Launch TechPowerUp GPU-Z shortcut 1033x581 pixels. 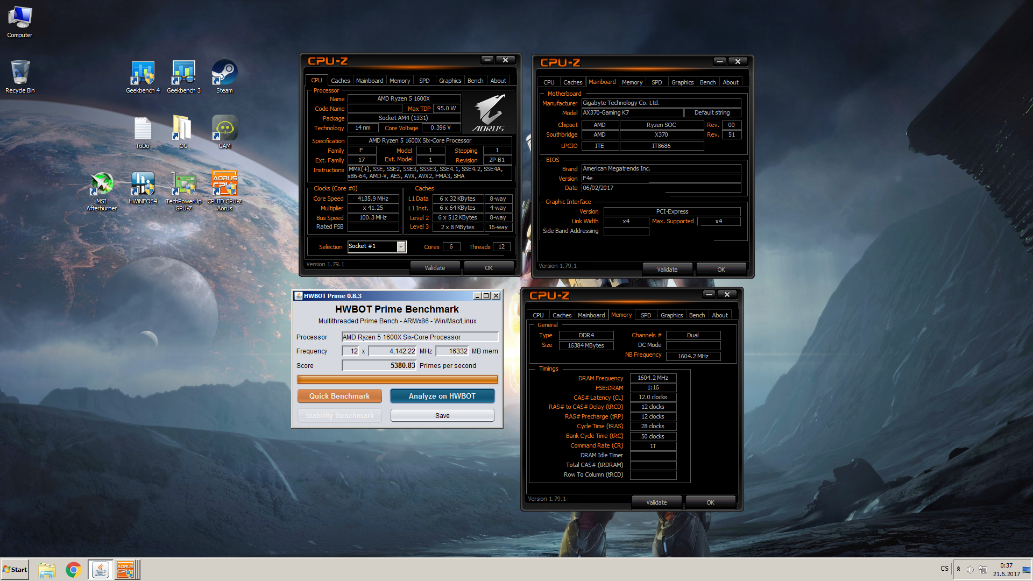pos(183,192)
